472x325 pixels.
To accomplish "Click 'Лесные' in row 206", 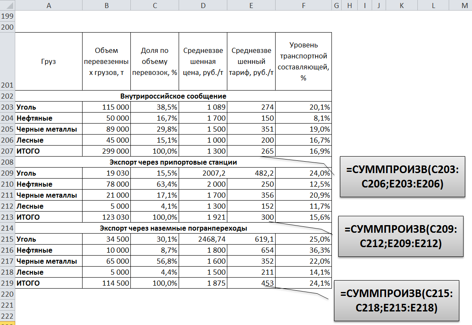I will 49,140.
